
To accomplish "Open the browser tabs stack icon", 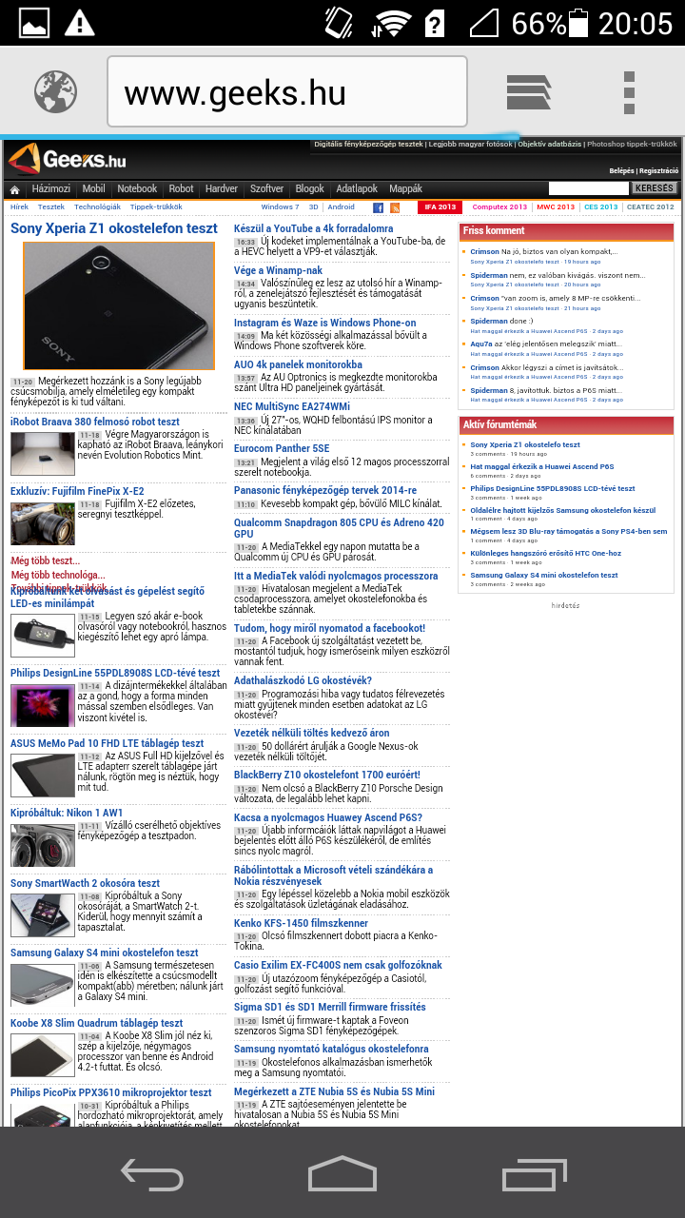I will pyautogui.click(x=529, y=92).
